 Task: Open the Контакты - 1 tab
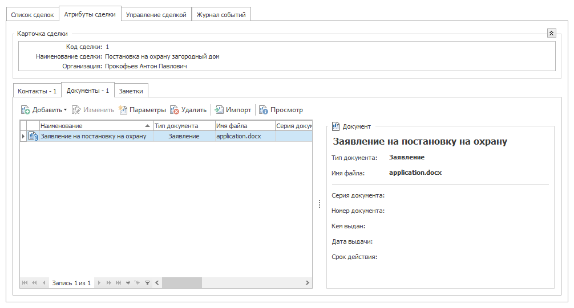point(37,91)
